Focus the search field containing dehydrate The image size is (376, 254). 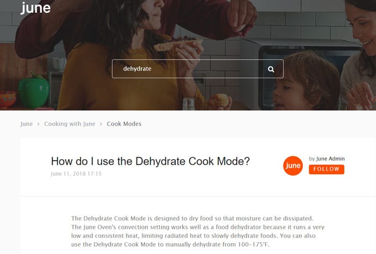[x=198, y=69]
